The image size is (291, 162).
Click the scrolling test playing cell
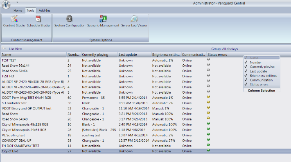click(x=91, y=135)
